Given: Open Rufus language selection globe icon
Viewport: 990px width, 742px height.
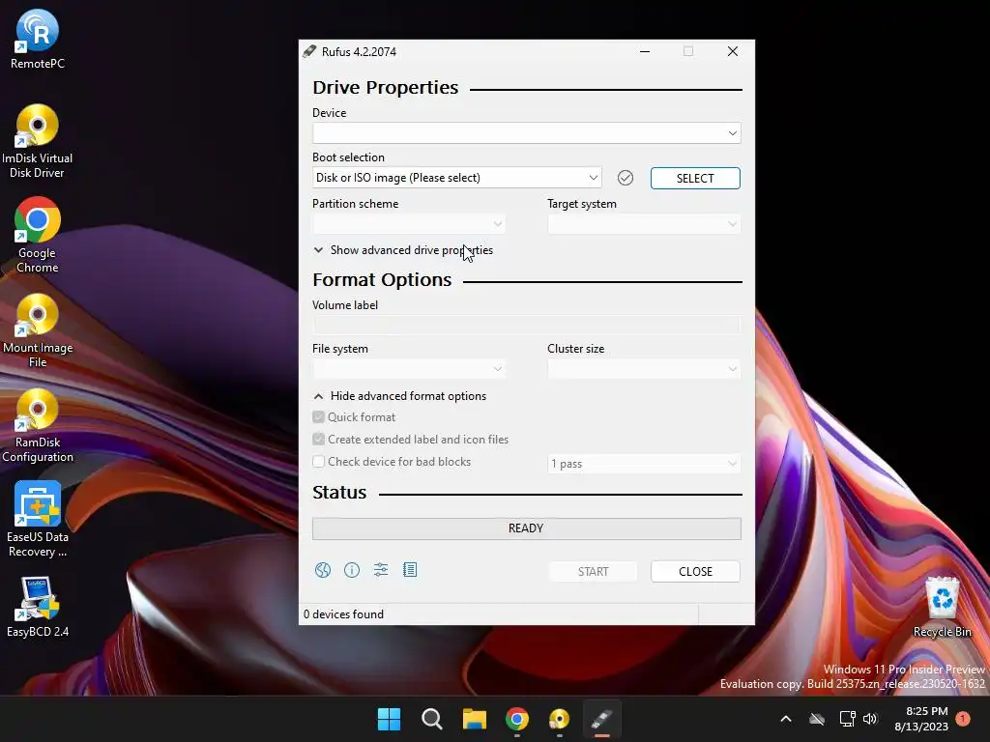Looking at the screenshot, I should (323, 570).
